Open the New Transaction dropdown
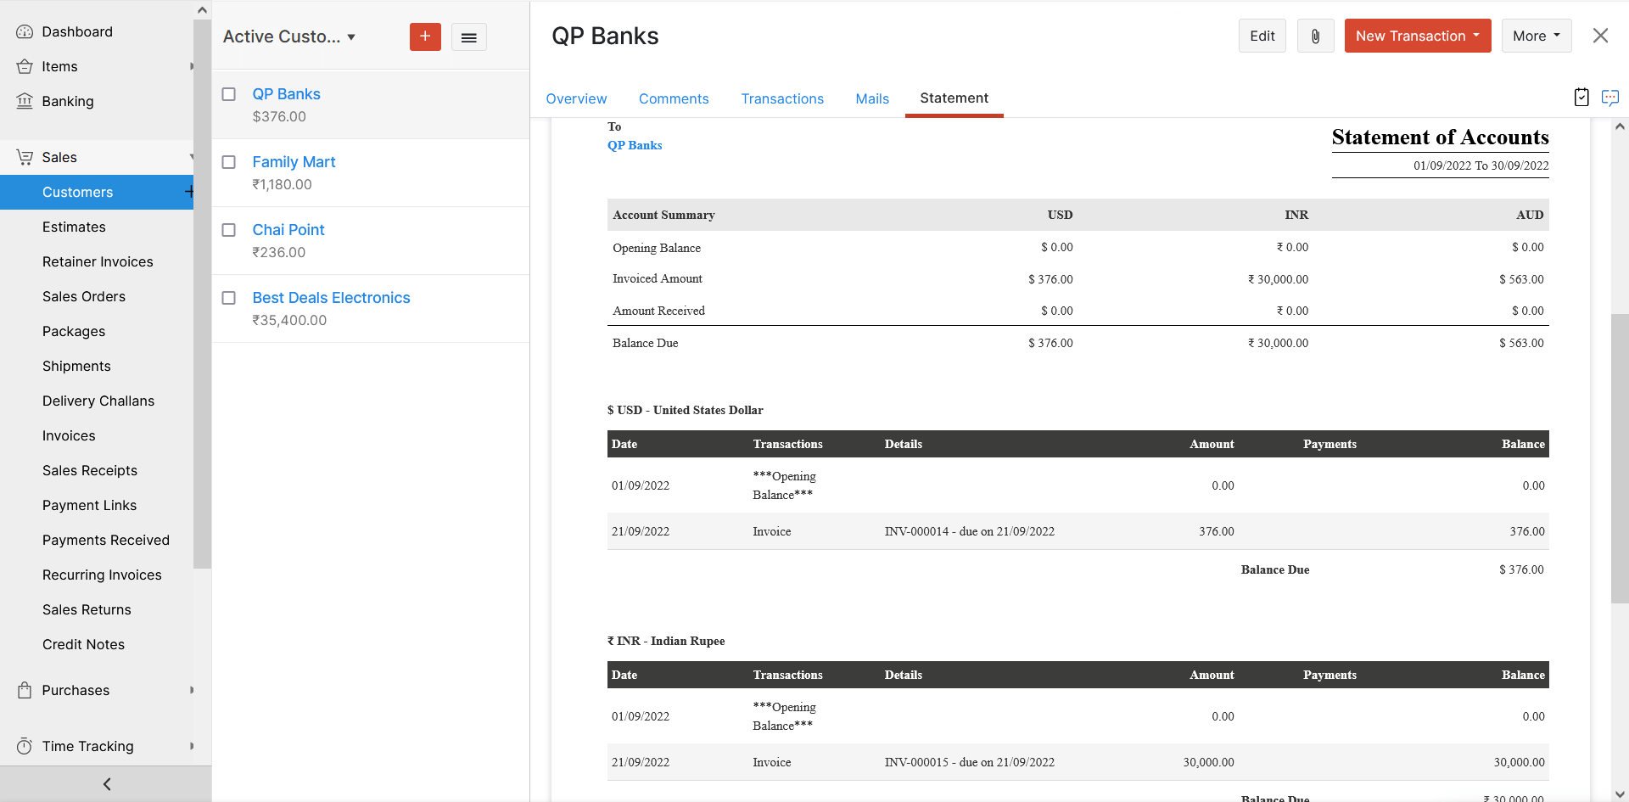The height and width of the screenshot is (802, 1629). coord(1417,36)
